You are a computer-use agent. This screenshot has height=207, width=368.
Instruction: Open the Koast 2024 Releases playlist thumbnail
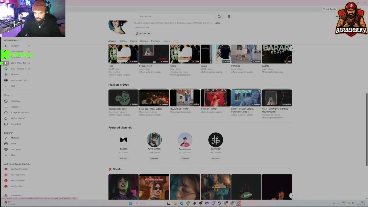[x=123, y=98]
